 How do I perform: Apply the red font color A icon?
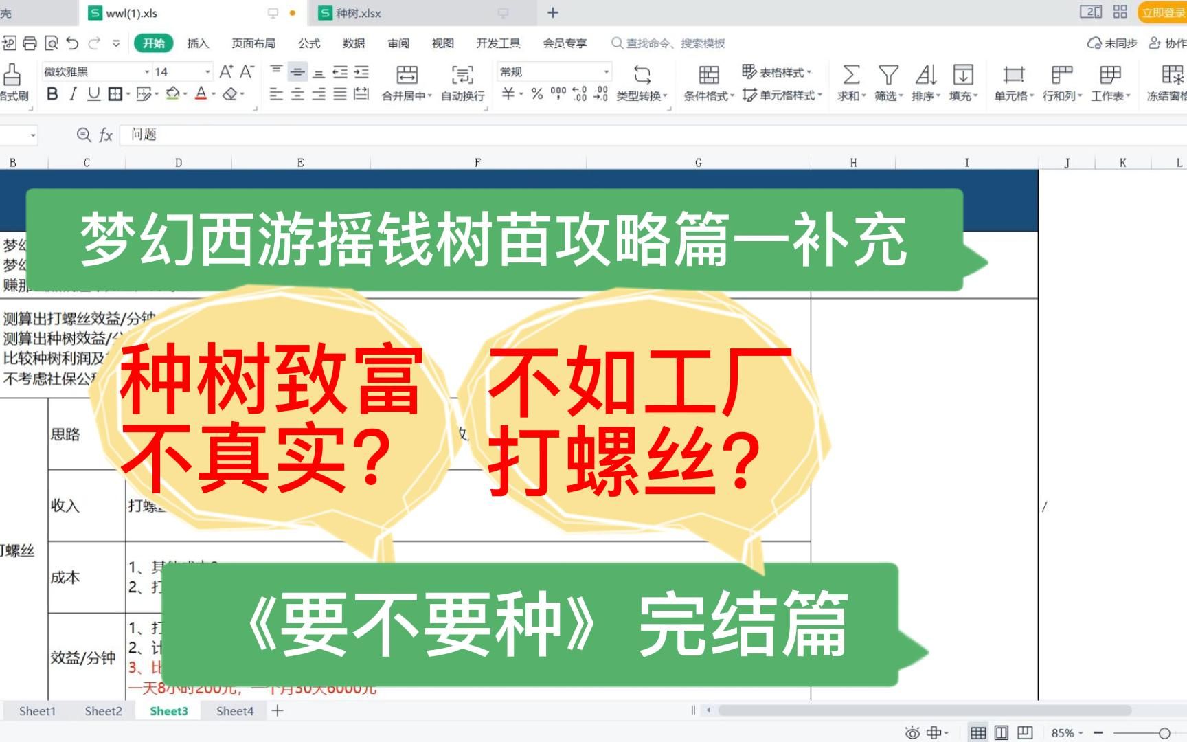coord(201,93)
